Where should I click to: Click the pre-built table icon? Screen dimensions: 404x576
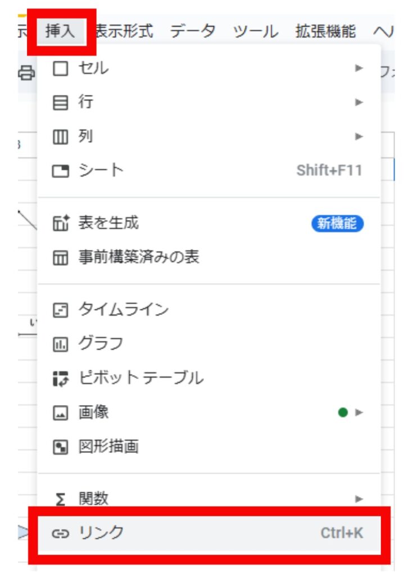pos(60,258)
